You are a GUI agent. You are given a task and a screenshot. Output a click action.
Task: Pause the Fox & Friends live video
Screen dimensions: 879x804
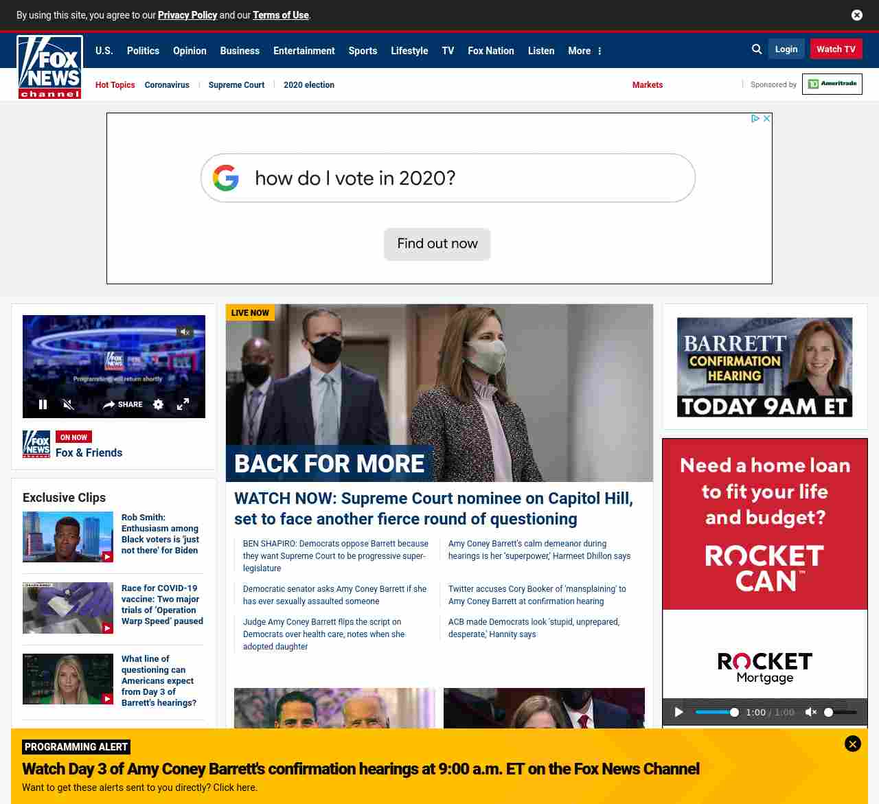coord(43,404)
